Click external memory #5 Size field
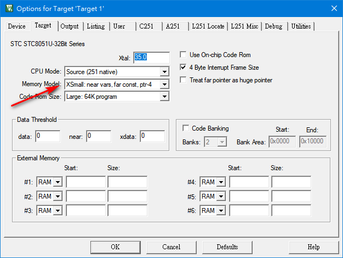 291,196
